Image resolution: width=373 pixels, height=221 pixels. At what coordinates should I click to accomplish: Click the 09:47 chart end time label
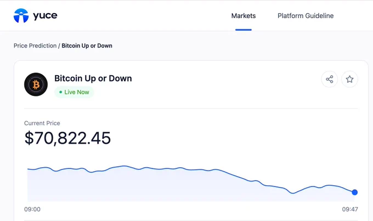[350, 209]
